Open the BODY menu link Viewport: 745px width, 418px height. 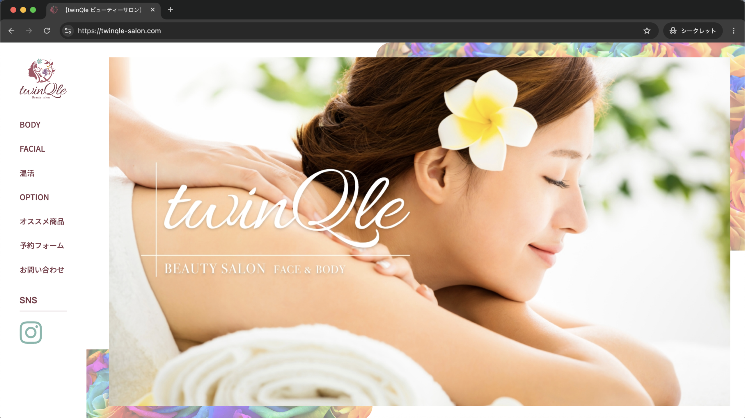click(x=30, y=125)
